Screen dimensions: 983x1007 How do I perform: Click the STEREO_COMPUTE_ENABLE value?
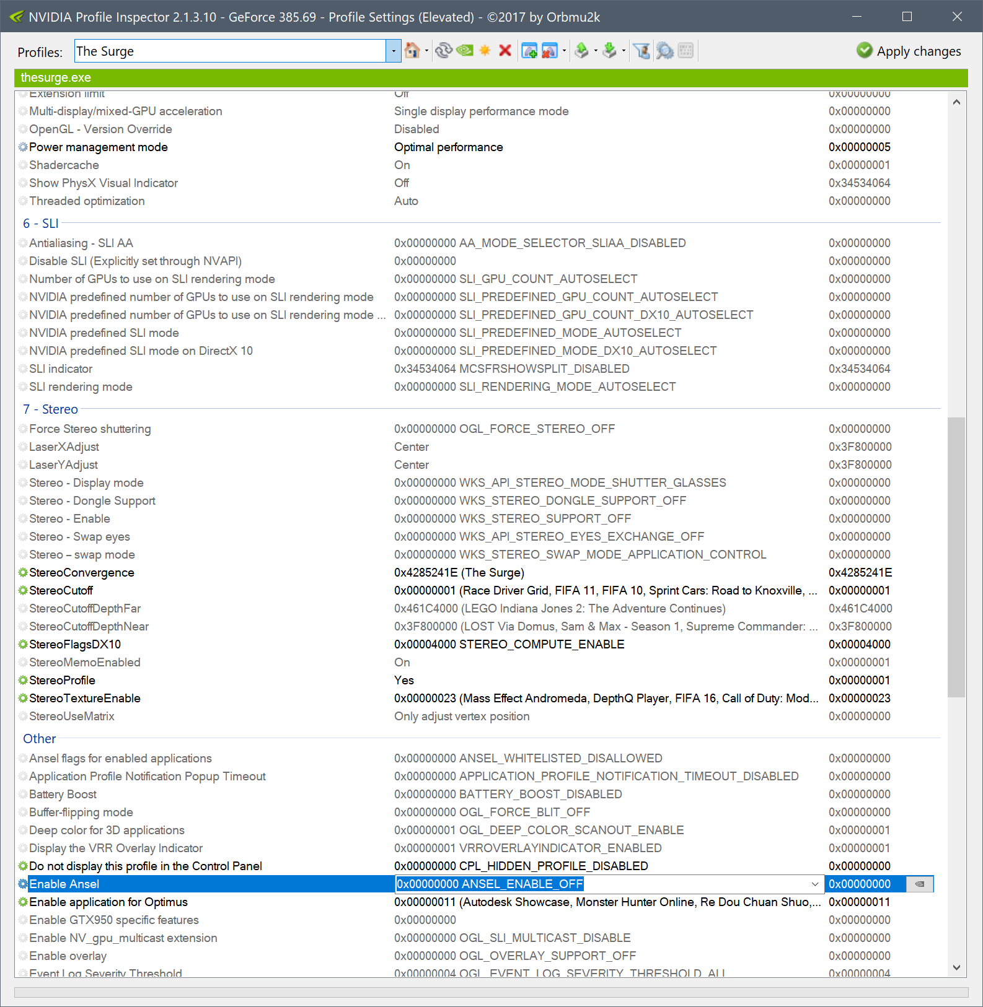point(509,644)
